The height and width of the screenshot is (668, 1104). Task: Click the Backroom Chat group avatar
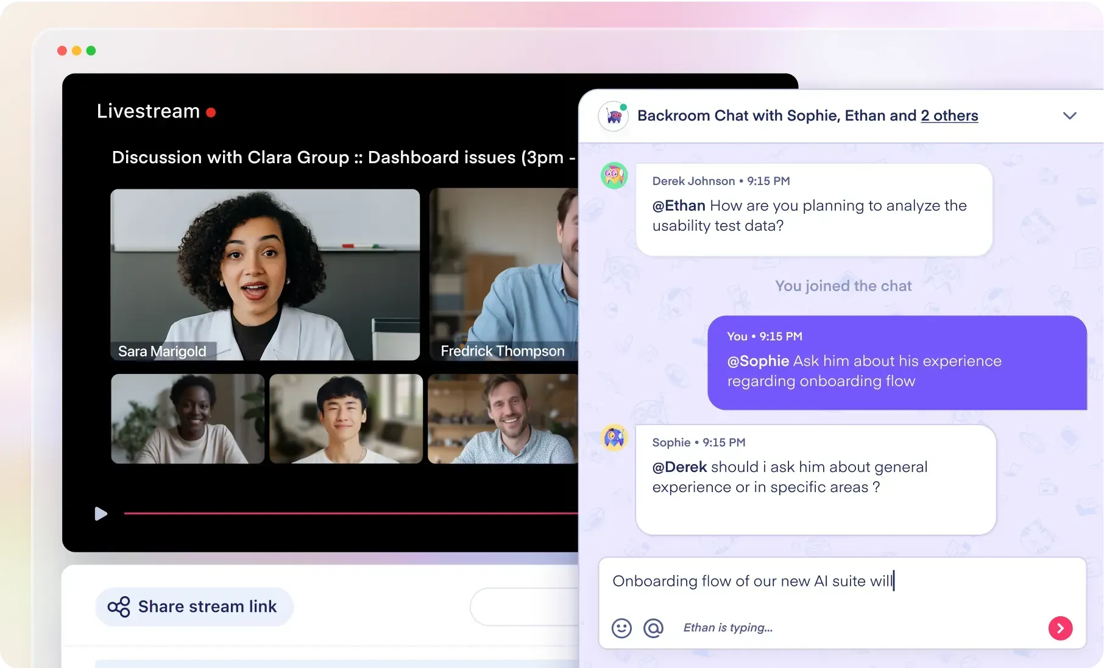pos(614,116)
